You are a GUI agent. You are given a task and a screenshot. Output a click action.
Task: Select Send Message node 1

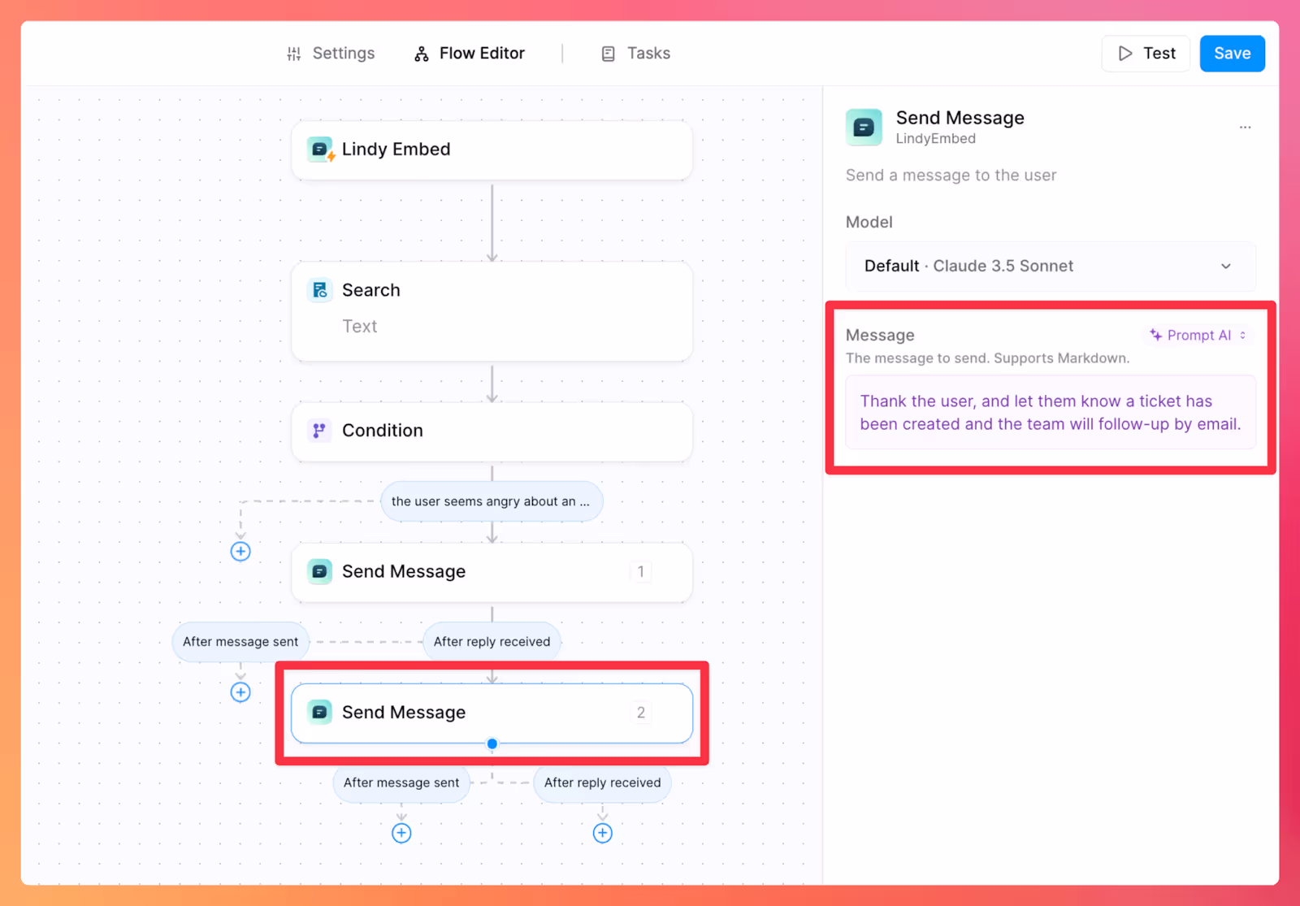pyautogui.click(x=492, y=572)
